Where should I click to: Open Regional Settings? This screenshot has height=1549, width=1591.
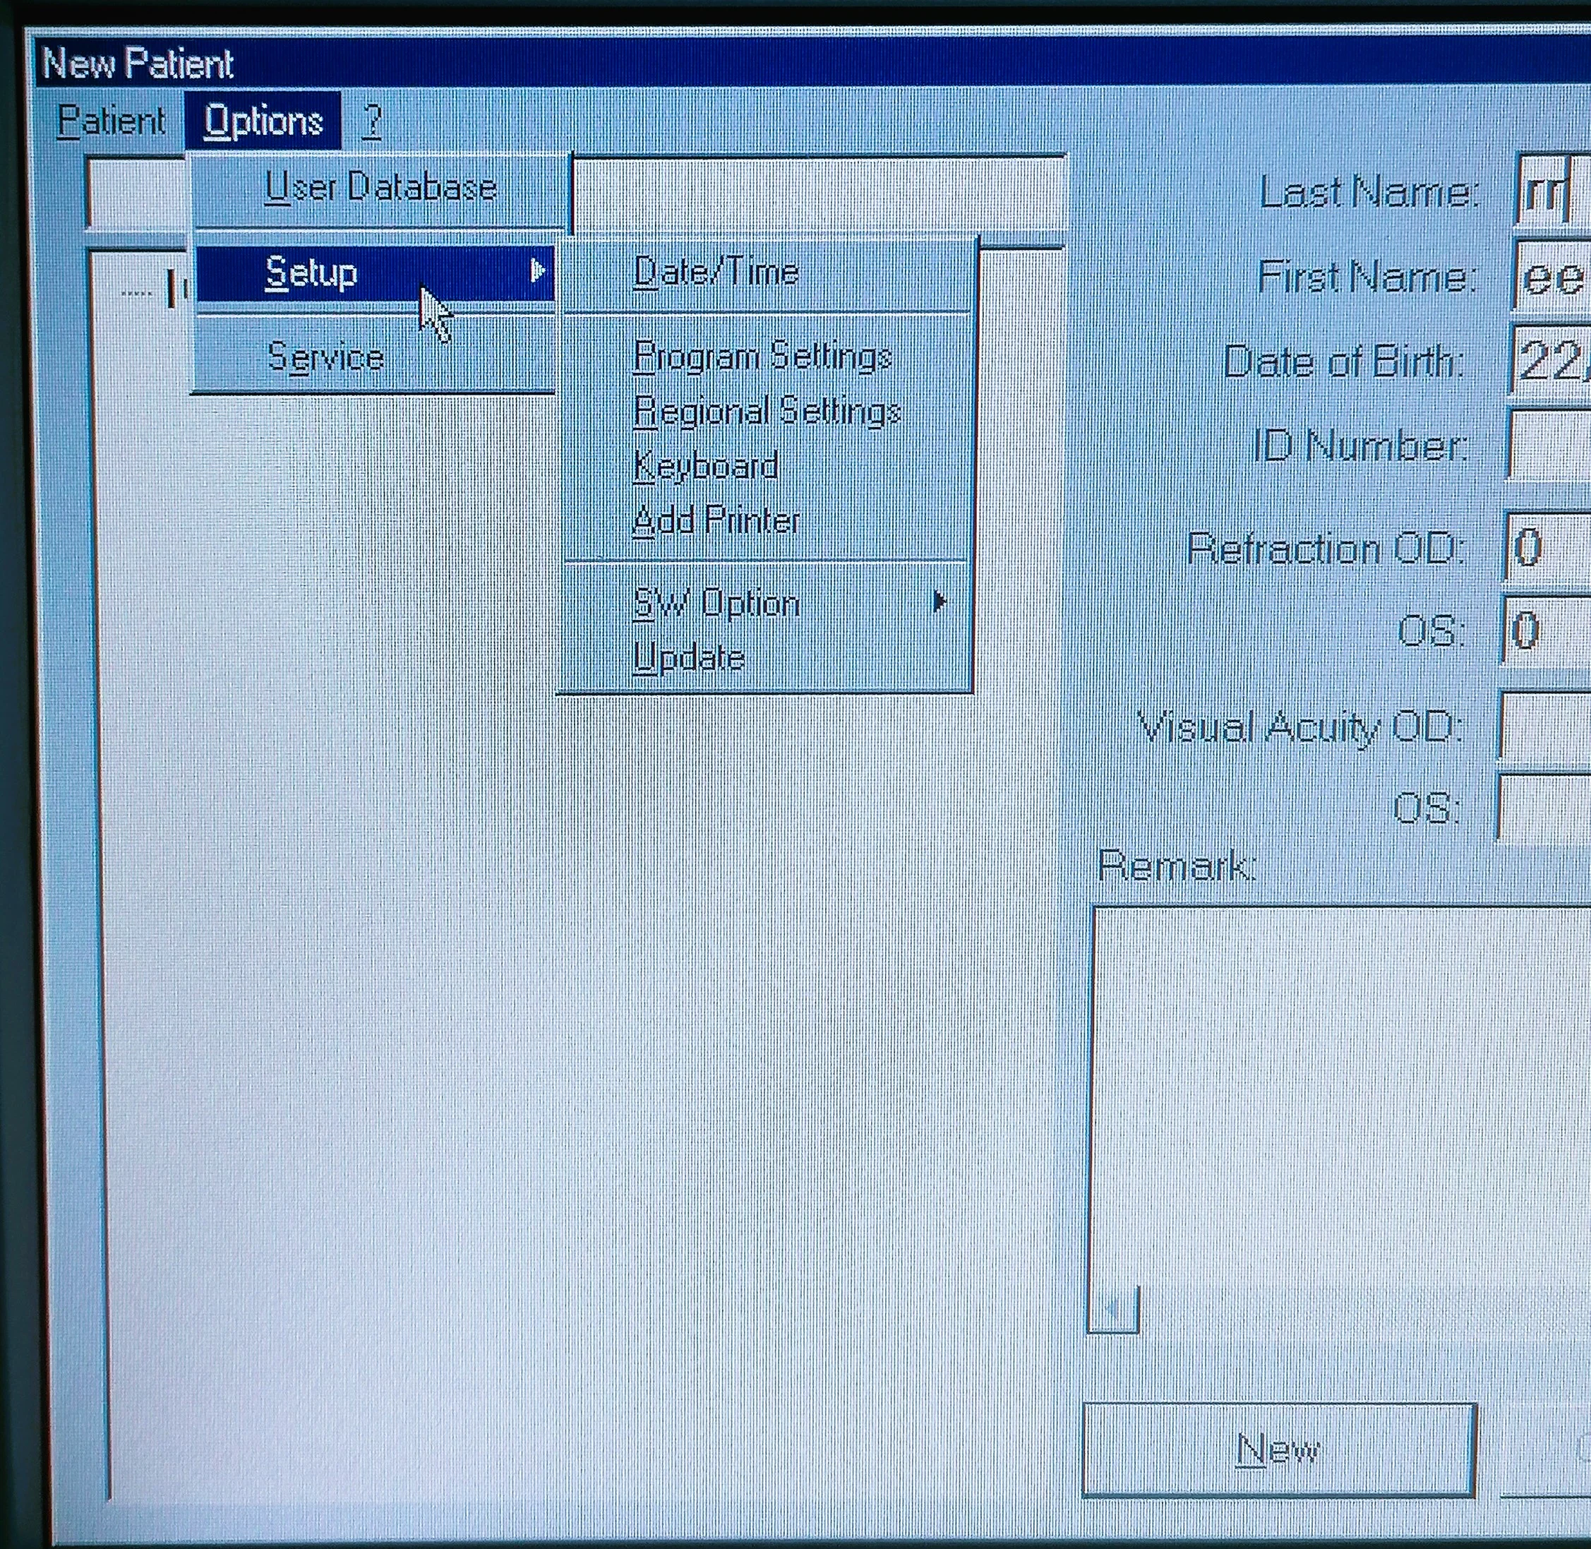click(x=768, y=411)
